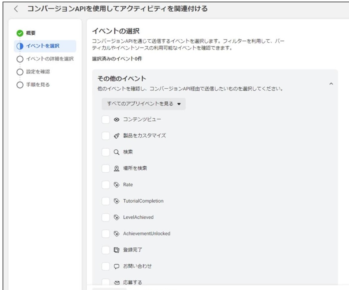Check the 登録完了 checkbox
The height and width of the screenshot is (290, 349).
pyautogui.click(x=106, y=250)
